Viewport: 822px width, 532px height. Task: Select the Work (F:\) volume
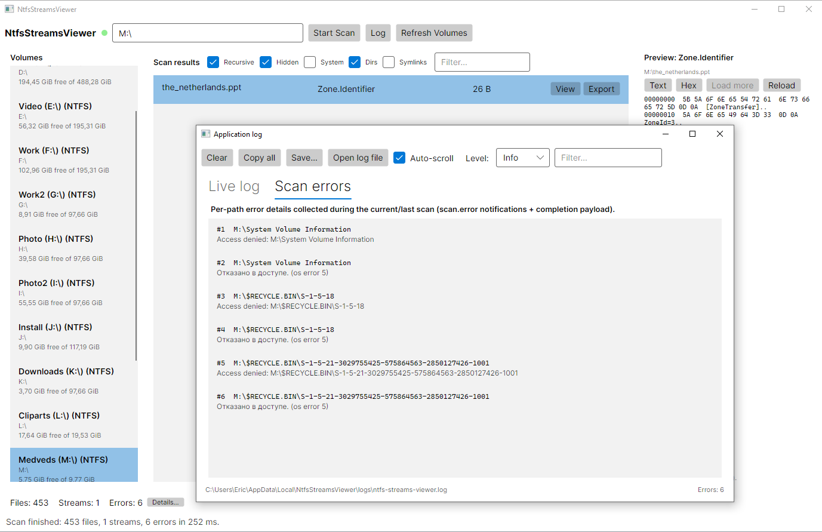click(x=74, y=160)
